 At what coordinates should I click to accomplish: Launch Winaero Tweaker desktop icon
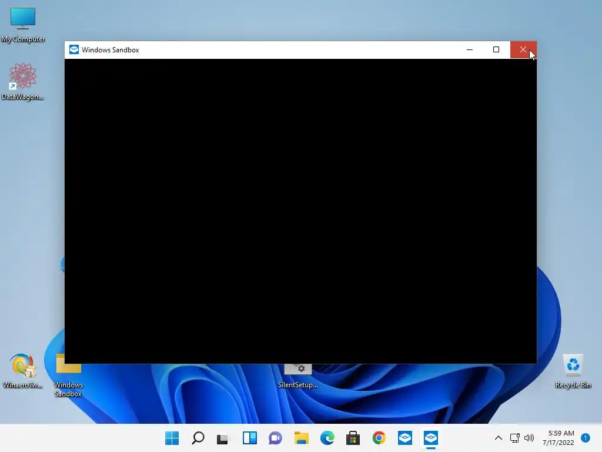(23, 371)
